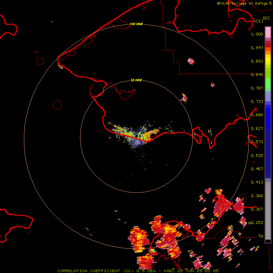Select the 0.680 scale value
The image size is (273, 273).
257,115
